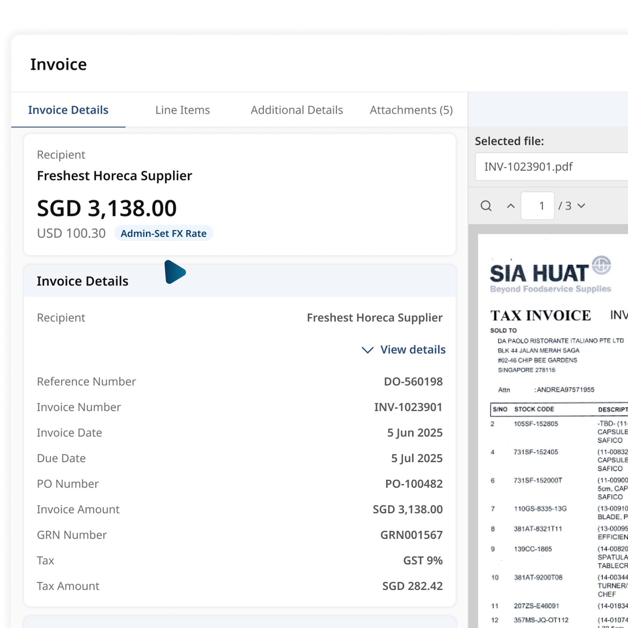This screenshot has height=628, width=628.
Task: Click stock code 105SF-152805 in the PDF
Action: point(536,424)
